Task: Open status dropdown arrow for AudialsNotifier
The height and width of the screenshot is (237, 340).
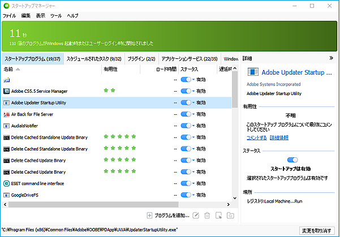Action: tap(193, 126)
